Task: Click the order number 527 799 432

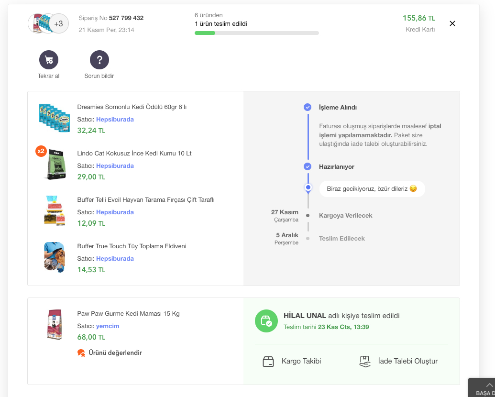Action: tap(126, 18)
